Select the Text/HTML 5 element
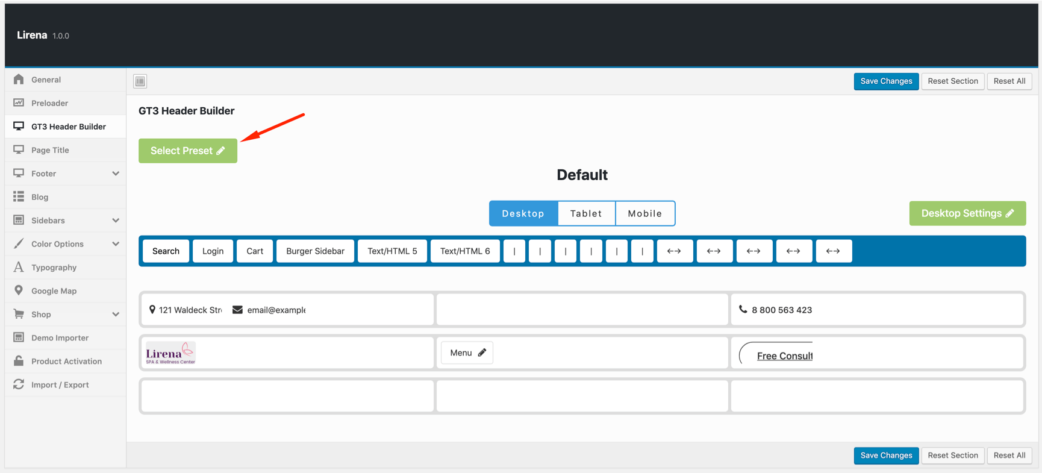 [392, 251]
